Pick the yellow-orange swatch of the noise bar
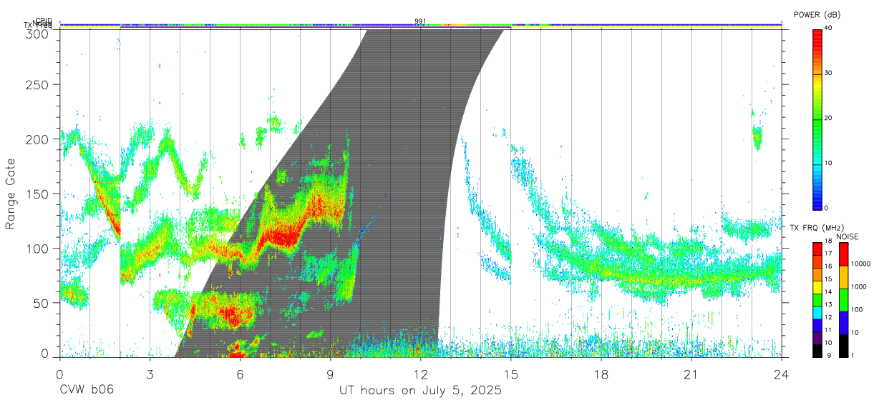Viewport: 879px width, 405px height. (843, 277)
